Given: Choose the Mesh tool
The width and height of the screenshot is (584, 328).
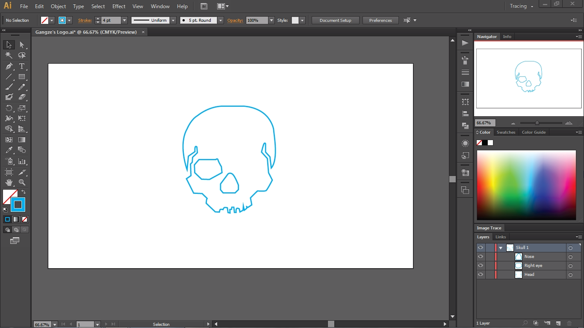Looking at the screenshot, I should tap(9, 140).
